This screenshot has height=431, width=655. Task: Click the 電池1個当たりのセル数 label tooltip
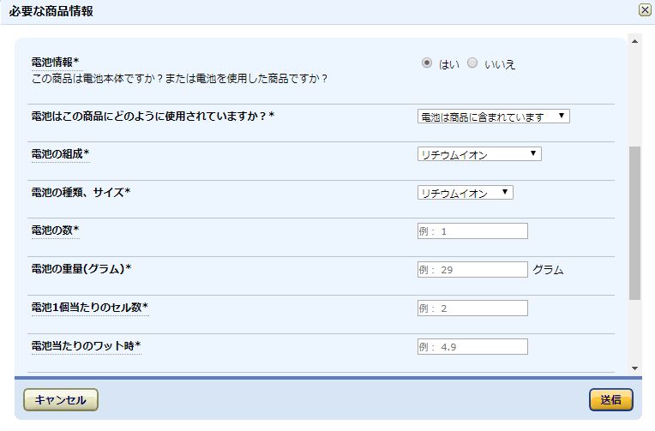click(90, 308)
